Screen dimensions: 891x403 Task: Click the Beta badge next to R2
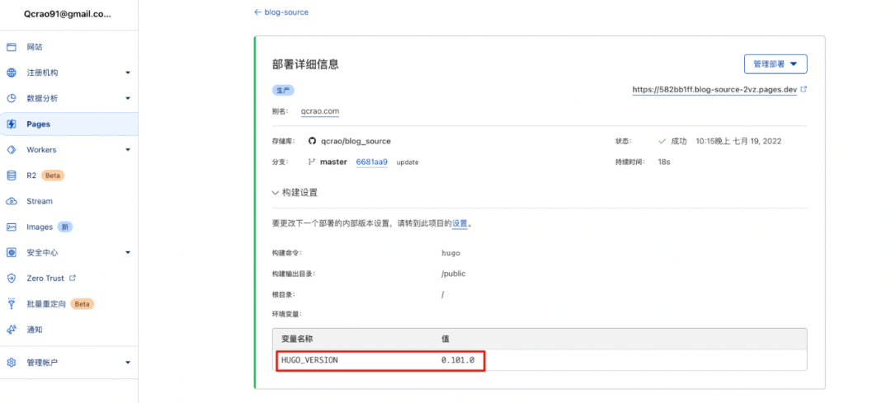(x=53, y=176)
